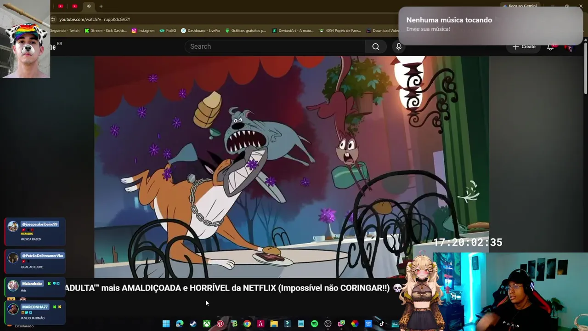Switch to OBS Studio in taskbar

tap(328, 324)
